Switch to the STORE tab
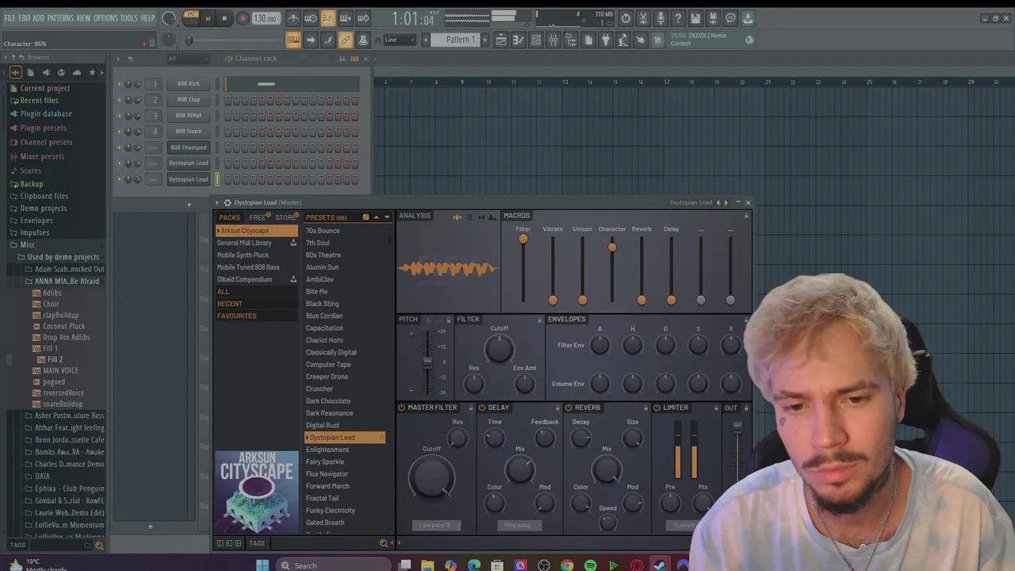The image size is (1015, 571). coord(286,217)
